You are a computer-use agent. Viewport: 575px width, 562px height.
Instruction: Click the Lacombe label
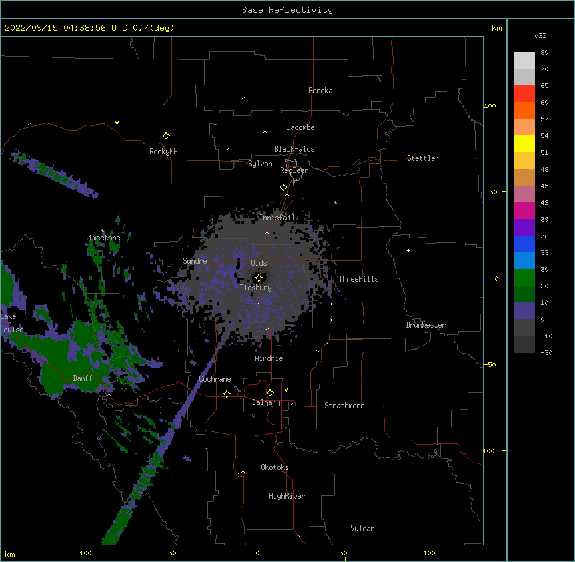tap(300, 127)
